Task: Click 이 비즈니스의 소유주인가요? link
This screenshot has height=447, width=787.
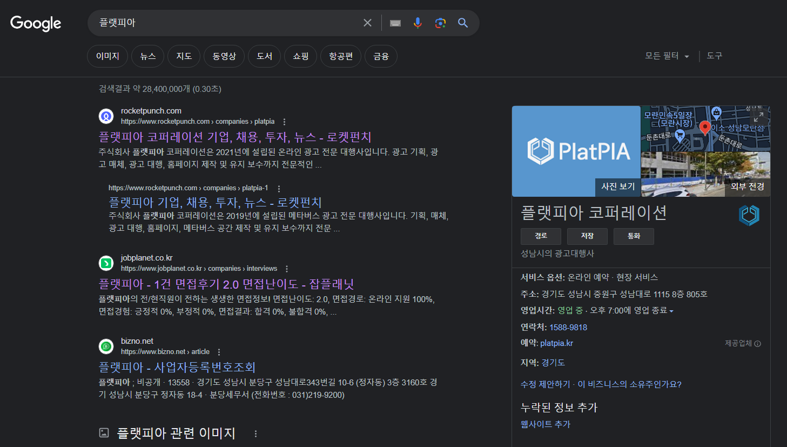Action: (x=629, y=384)
